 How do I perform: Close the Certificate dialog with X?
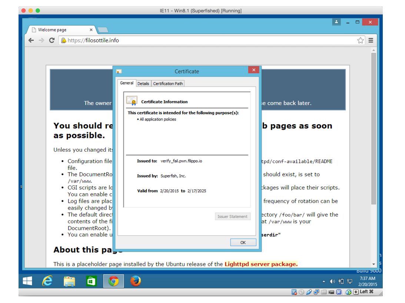pos(254,70)
